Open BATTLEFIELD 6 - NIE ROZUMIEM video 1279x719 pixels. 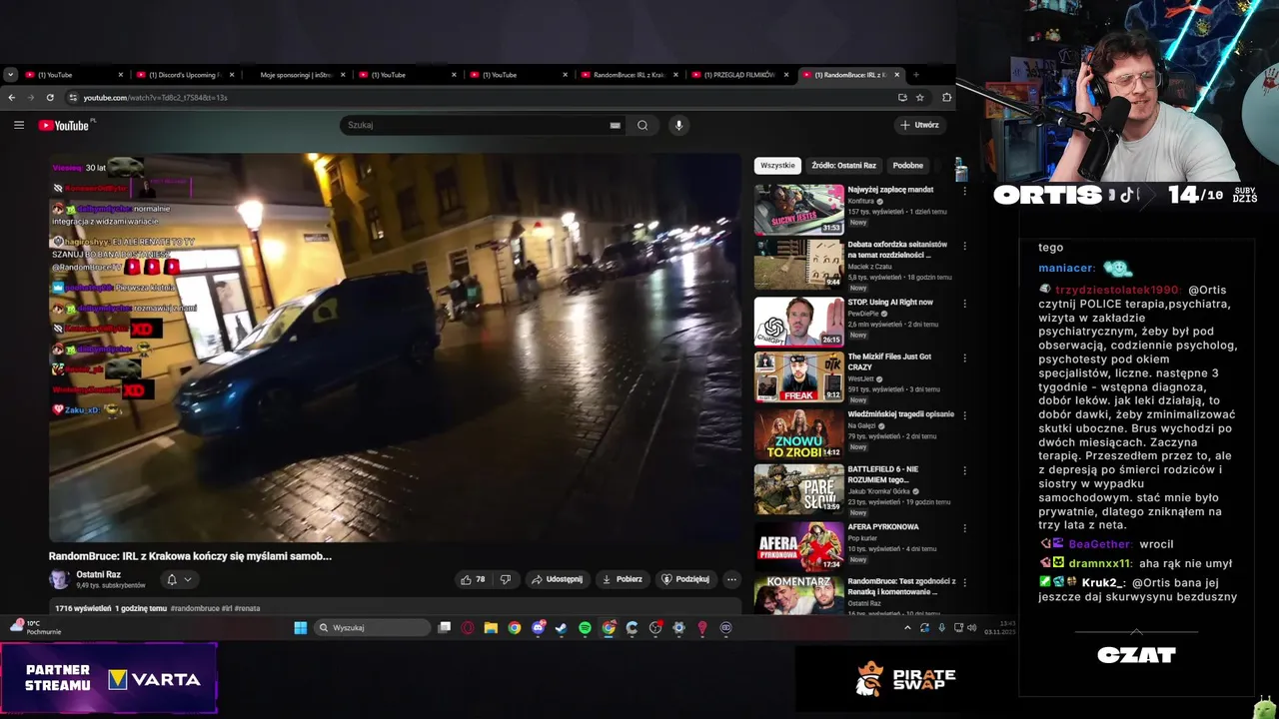coord(798,489)
